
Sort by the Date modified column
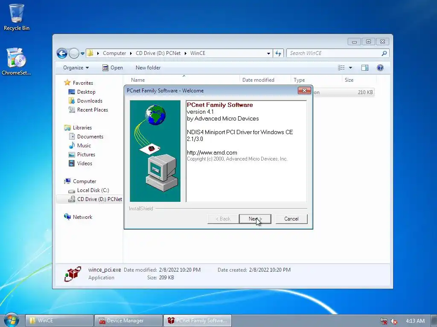click(x=265, y=80)
